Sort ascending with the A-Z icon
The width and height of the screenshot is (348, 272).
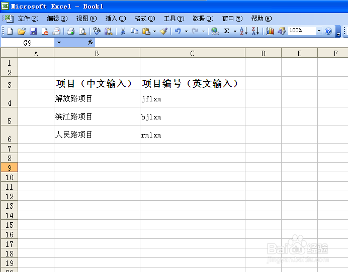click(x=243, y=31)
